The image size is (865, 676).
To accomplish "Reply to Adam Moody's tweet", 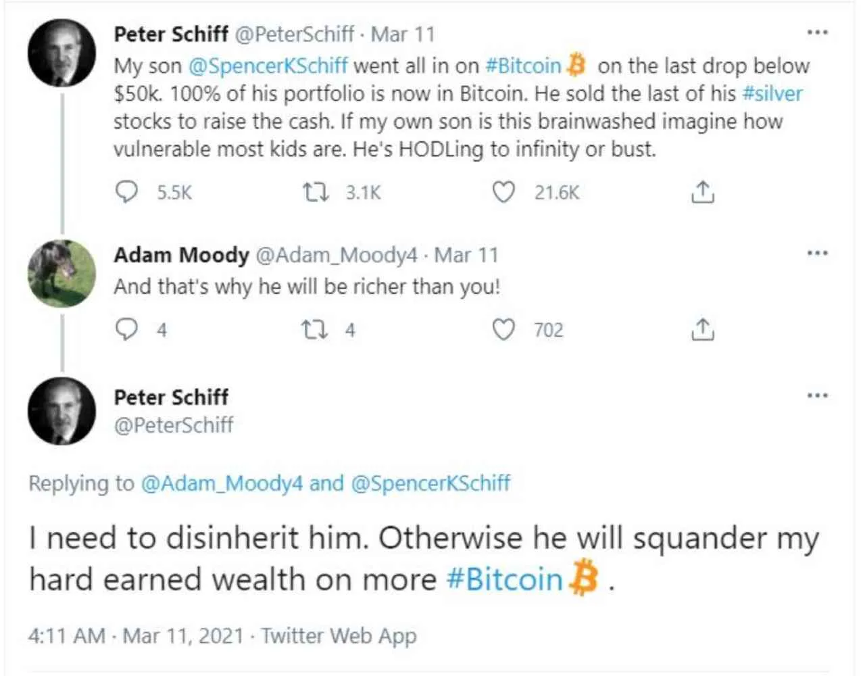I will [x=127, y=330].
